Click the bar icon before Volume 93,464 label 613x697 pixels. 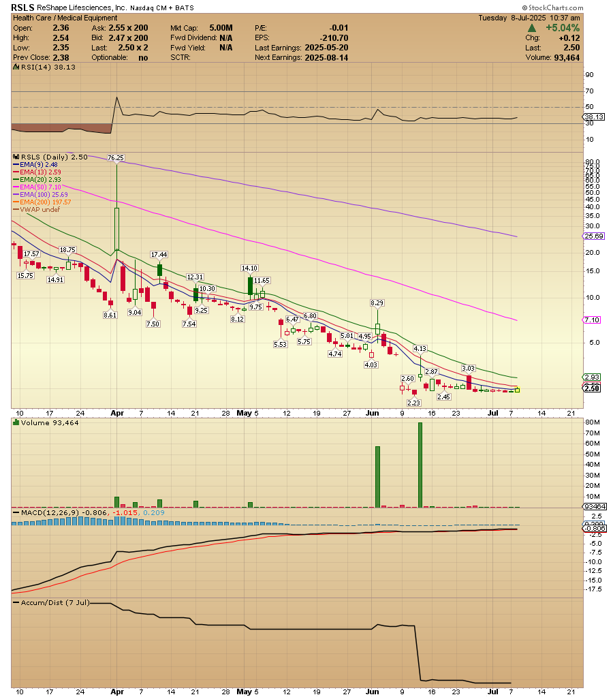pos(16,422)
